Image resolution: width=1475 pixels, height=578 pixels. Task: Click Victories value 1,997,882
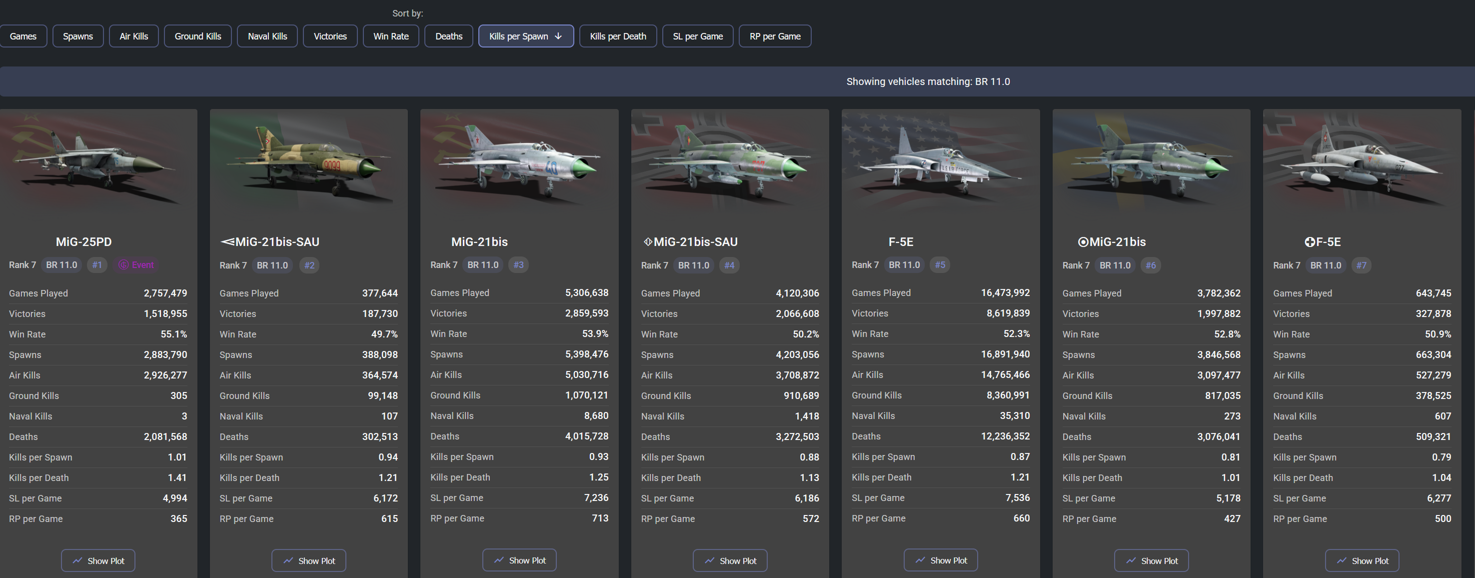coord(1219,314)
